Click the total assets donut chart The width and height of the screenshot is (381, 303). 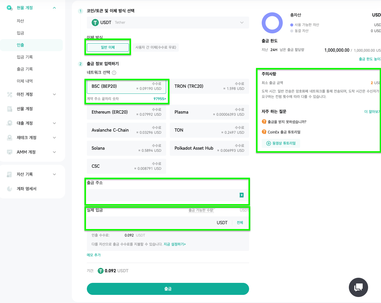(x=272, y=23)
